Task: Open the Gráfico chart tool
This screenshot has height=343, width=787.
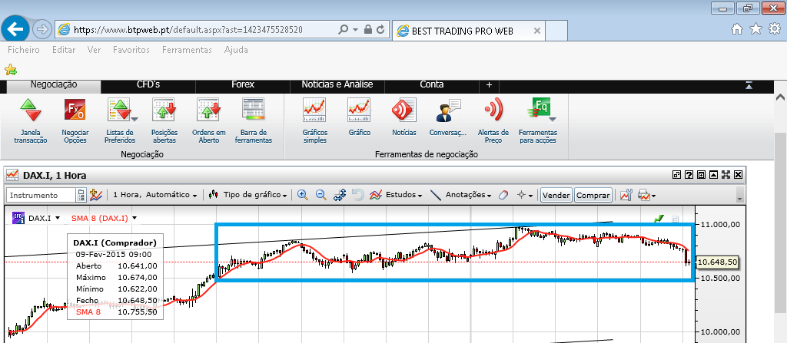Action: [360, 117]
